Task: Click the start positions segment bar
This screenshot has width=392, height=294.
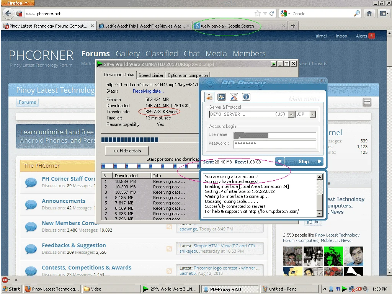Action: pos(150,166)
